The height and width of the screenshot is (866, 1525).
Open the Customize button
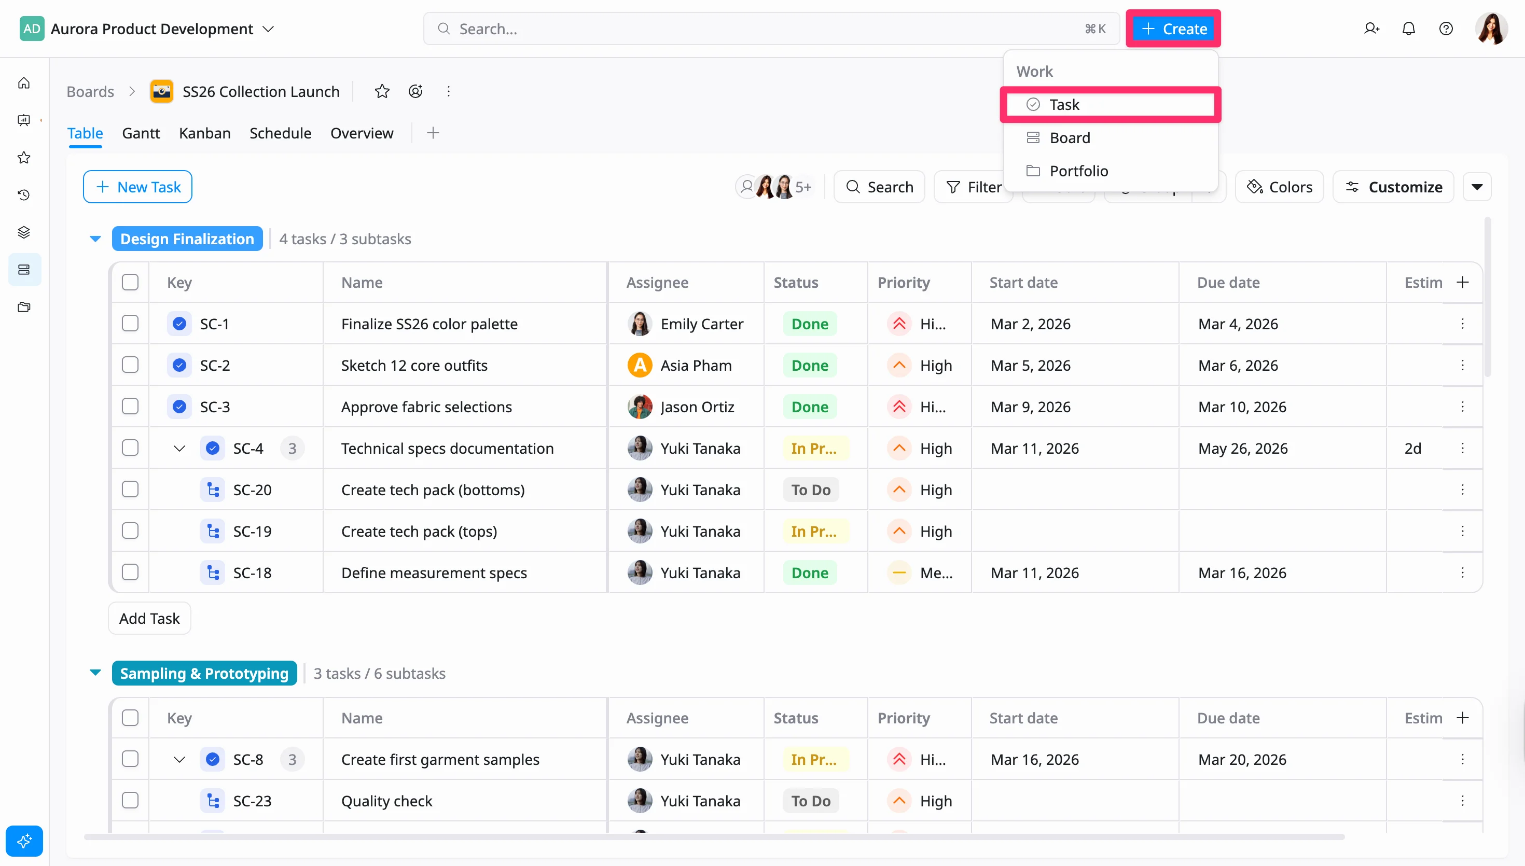[1393, 187]
